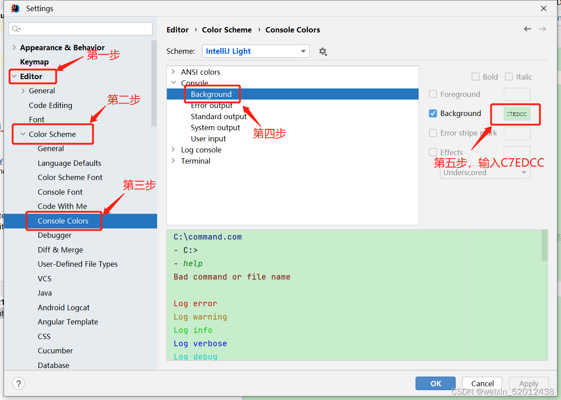The image size is (561, 400).
Task: Click the scheme settings gear icon
Action: click(x=323, y=52)
